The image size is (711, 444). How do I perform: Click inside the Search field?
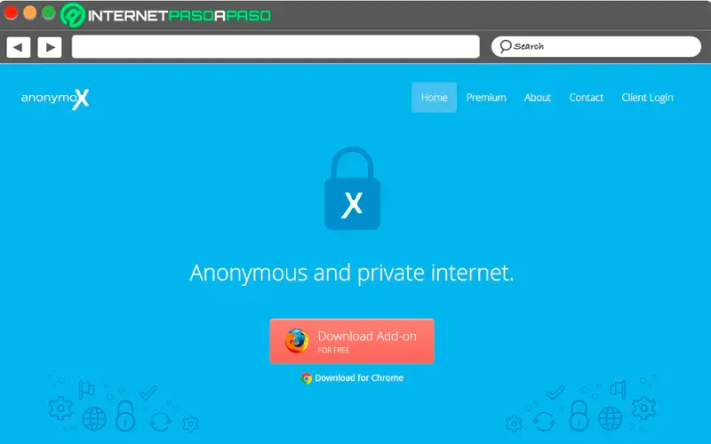596,47
